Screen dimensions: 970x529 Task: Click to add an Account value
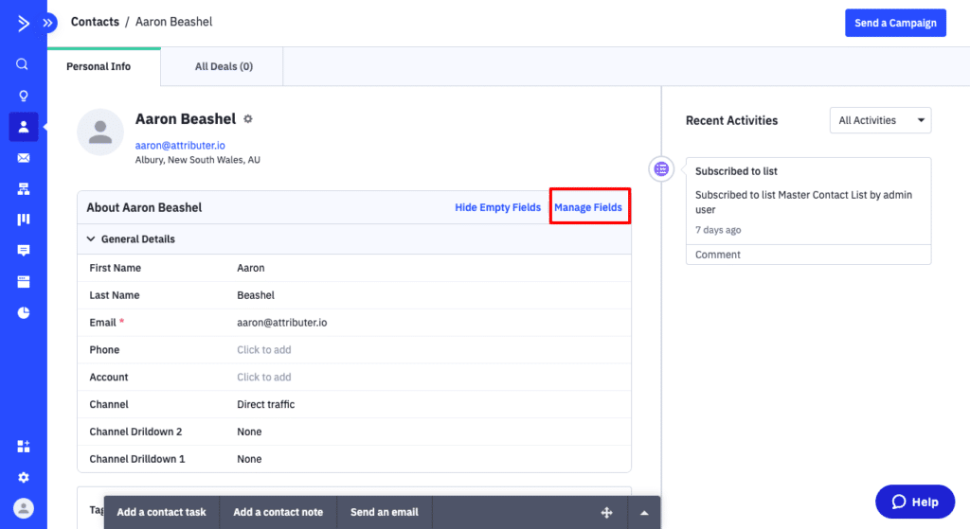coord(264,377)
